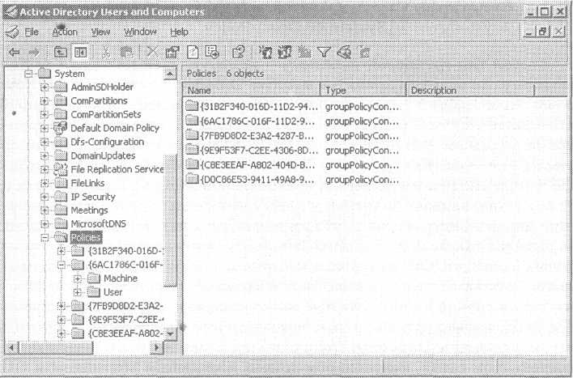
Task: Collapse the System tree node
Action: click(x=28, y=74)
